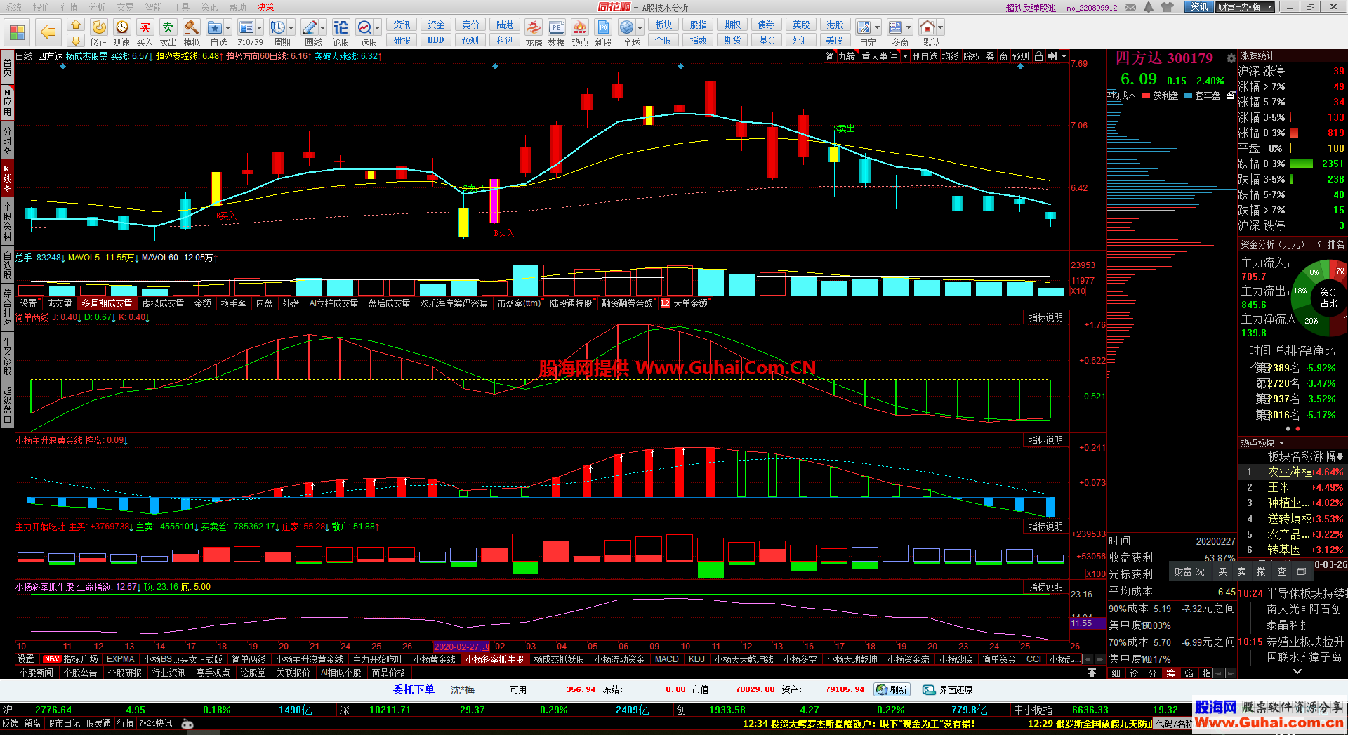
Task: Toggle the 预测 forecast button on the chart
Action: pyautogui.click(x=1020, y=56)
